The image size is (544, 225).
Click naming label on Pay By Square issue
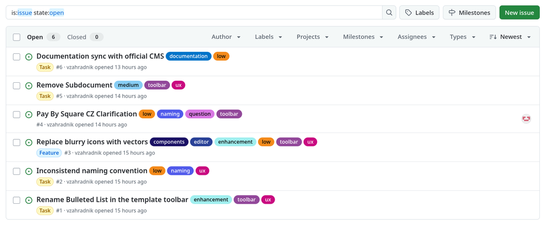coord(170,114)
